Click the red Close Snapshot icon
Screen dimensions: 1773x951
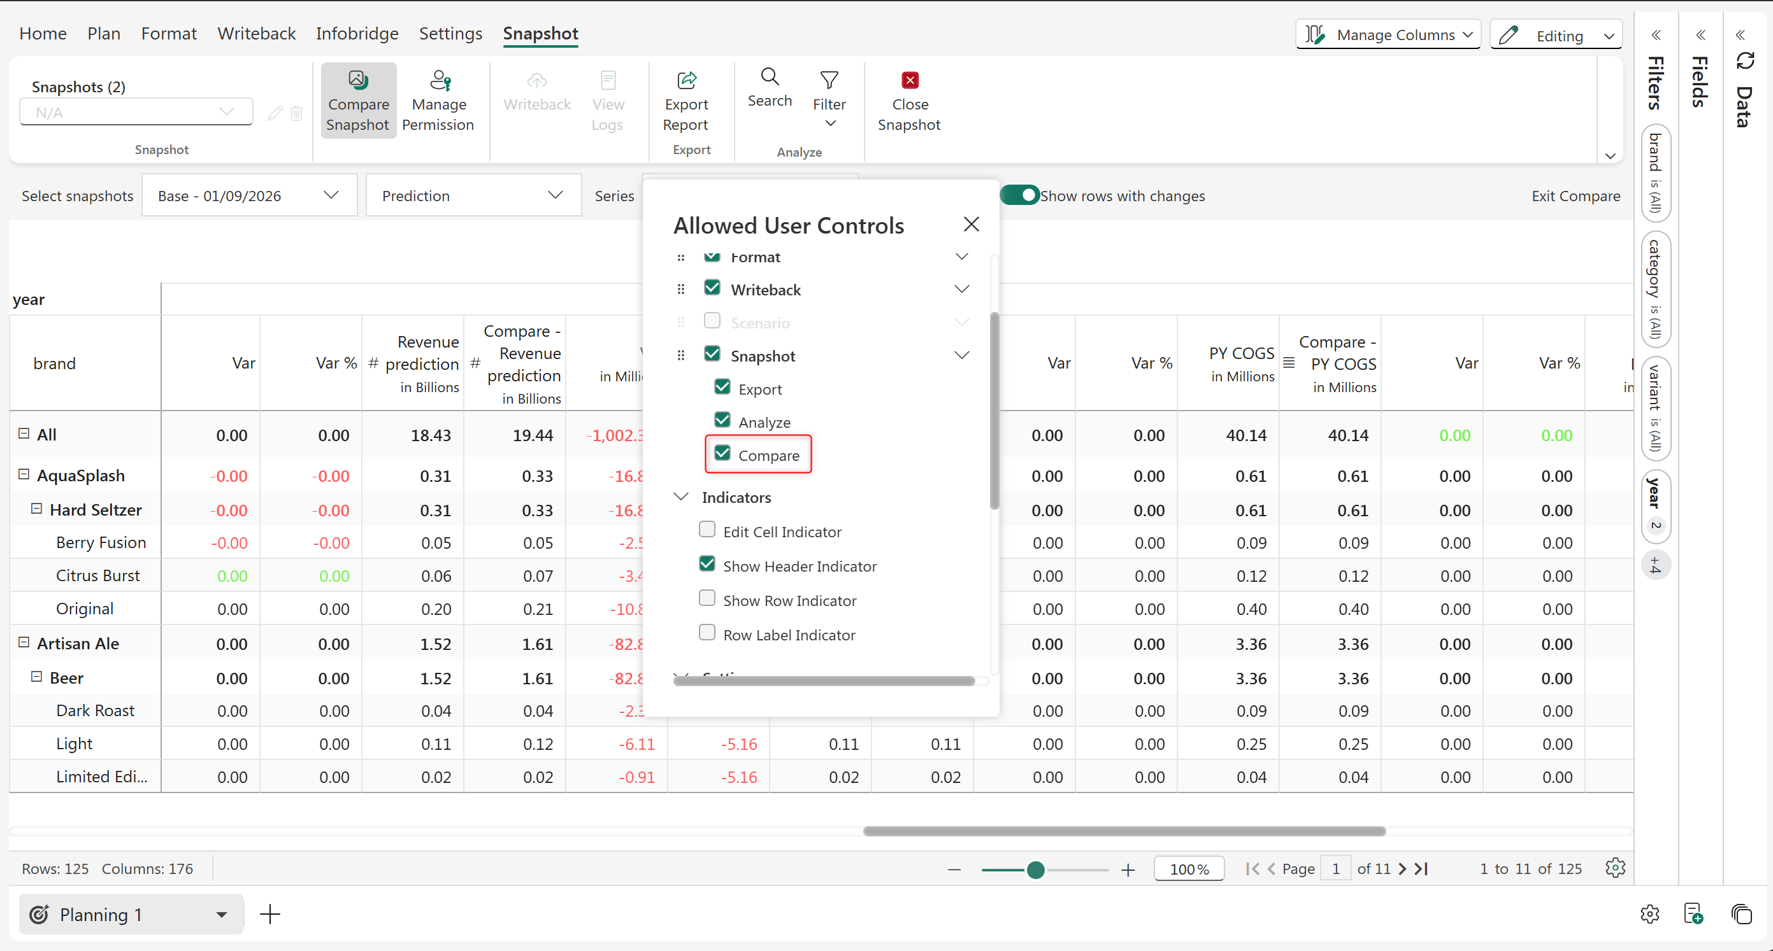[x=909, y=80]
